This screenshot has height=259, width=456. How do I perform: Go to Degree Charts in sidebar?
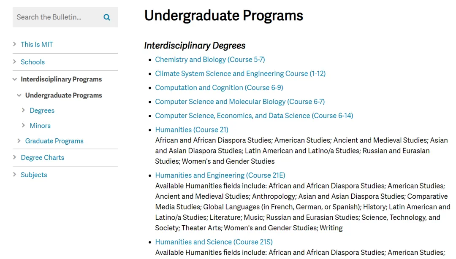click(43, 157)
